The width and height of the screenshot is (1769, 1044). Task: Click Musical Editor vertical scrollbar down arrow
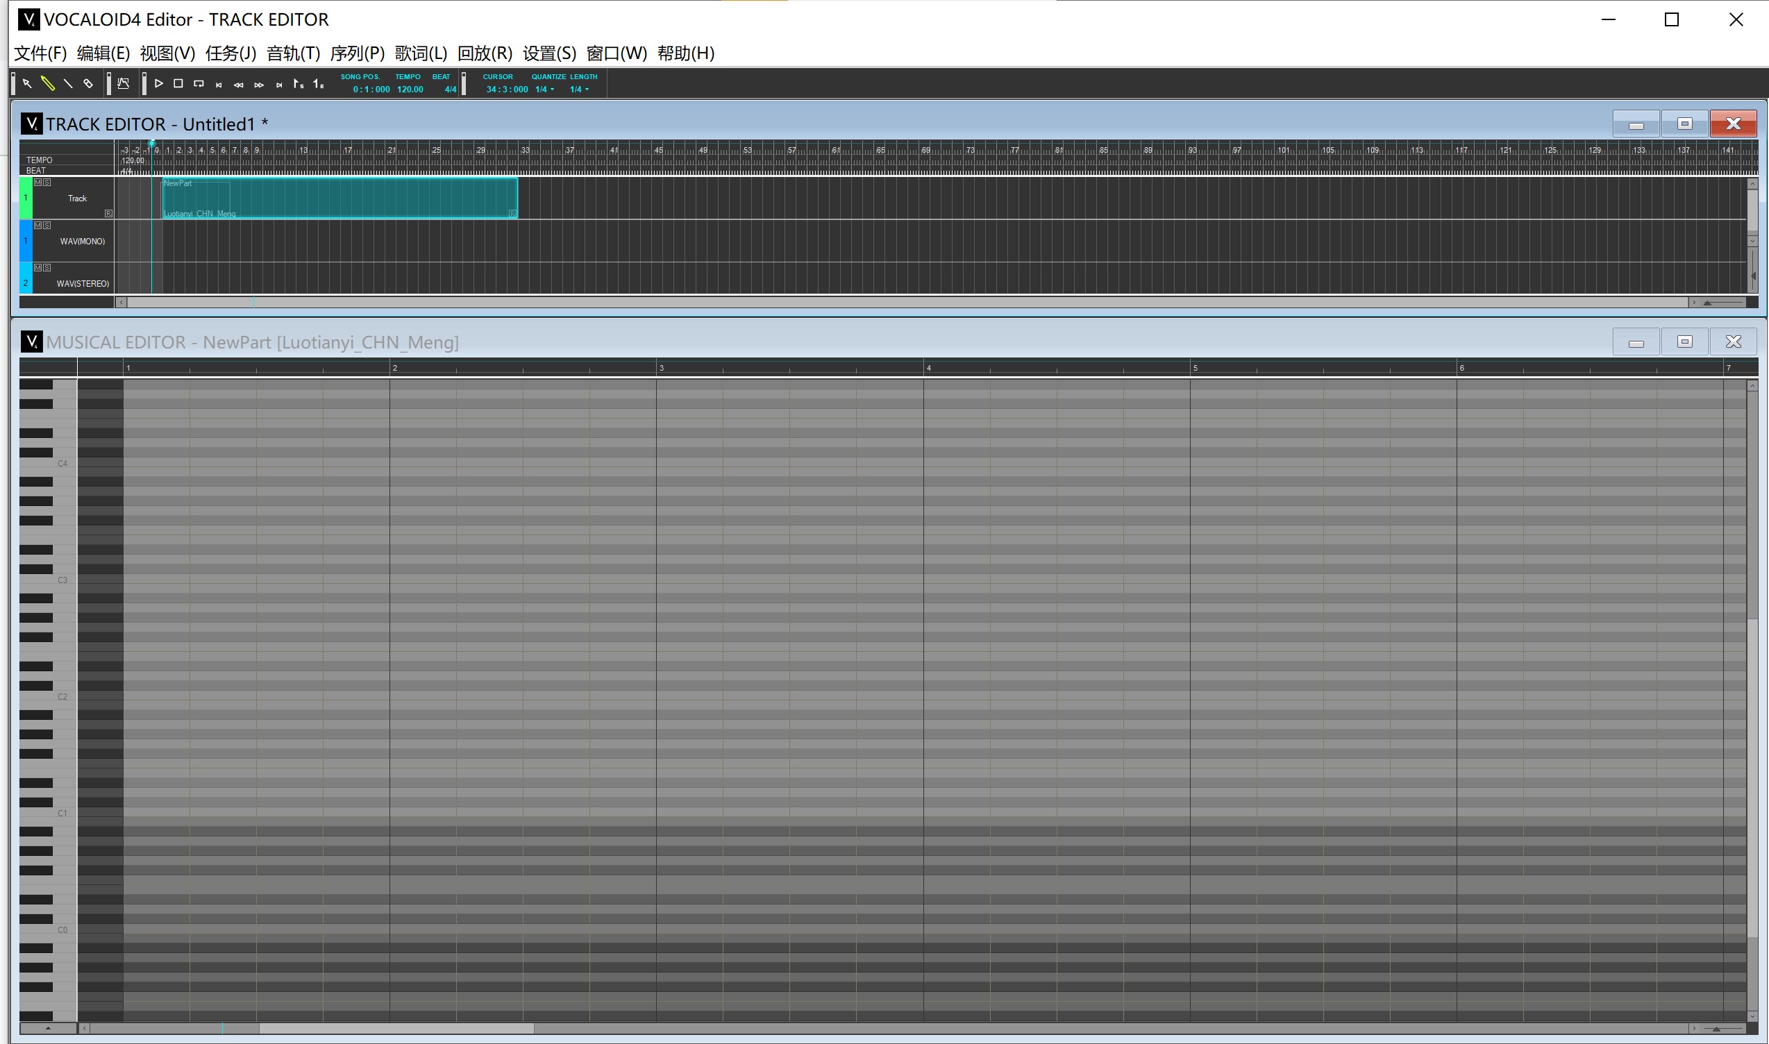point(1752,1016)
